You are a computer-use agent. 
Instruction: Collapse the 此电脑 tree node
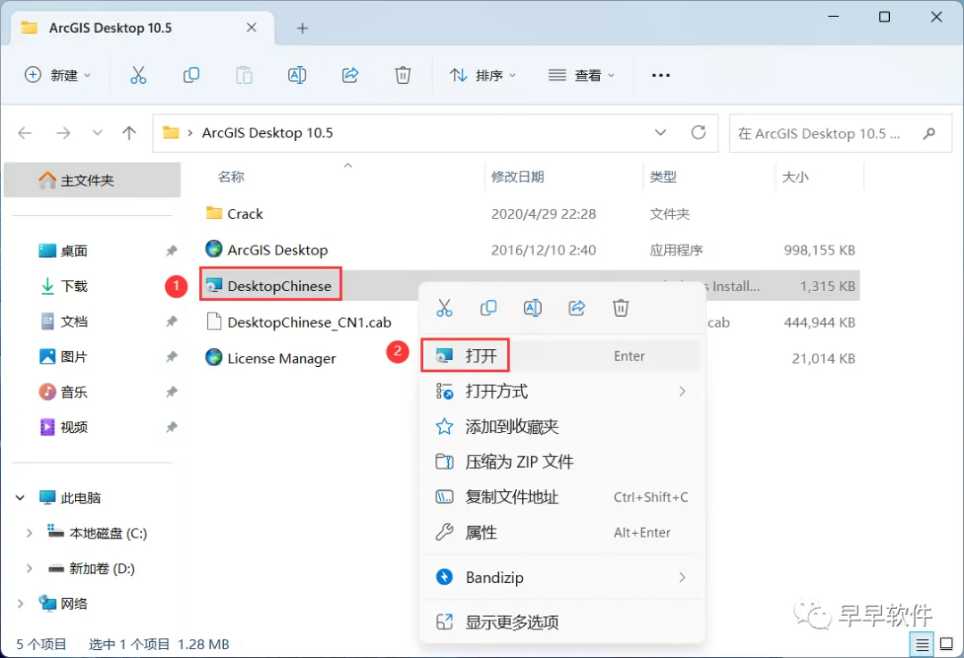21,497
